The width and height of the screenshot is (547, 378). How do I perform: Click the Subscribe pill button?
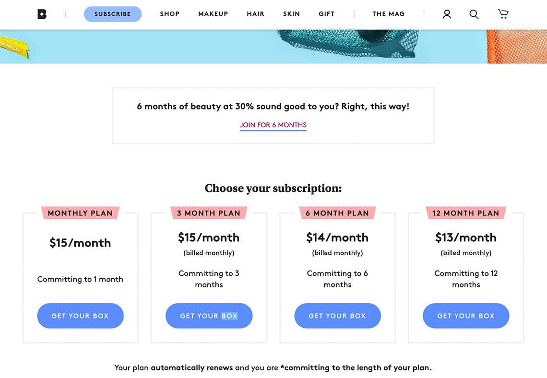coord(113,14)
